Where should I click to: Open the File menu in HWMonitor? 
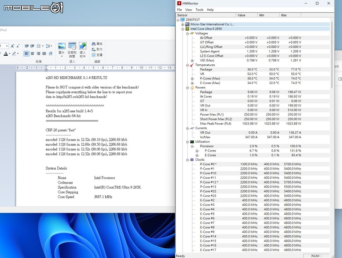(179, 10)
